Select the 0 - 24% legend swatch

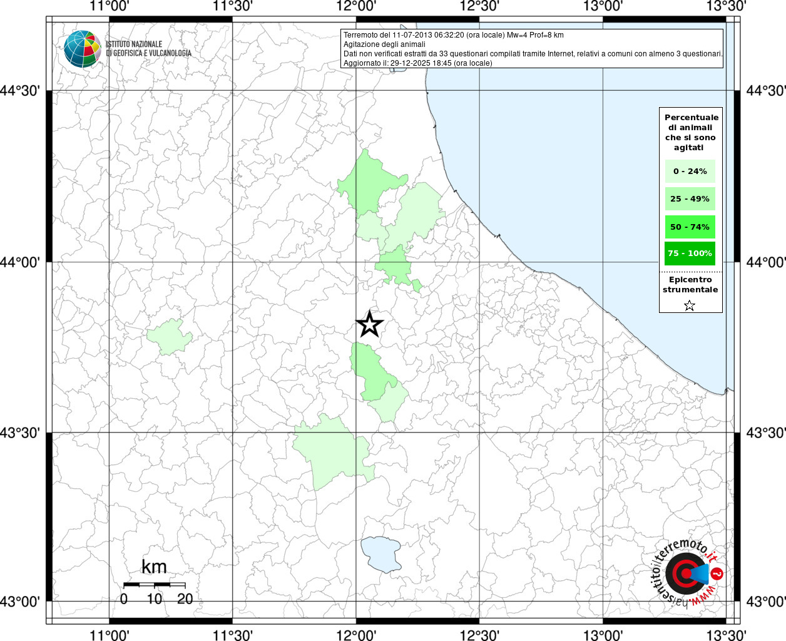pos(690,172)
